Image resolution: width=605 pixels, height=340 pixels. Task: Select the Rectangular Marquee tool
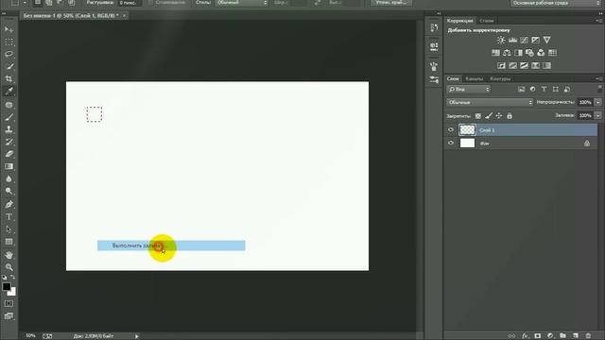click(9, 42)
